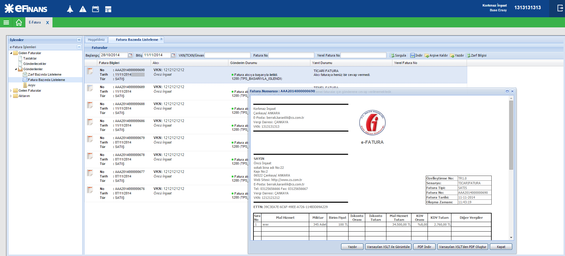Click the invoice icon for AAA2014000000689
Screen dimensions: 565x256
[x=90, y=88]
